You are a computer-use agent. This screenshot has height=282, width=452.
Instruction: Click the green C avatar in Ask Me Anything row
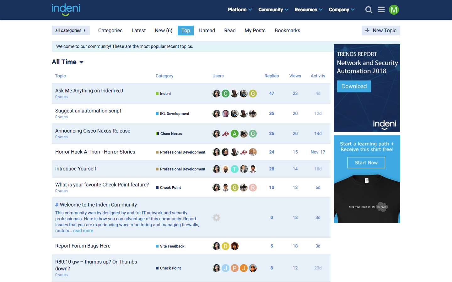tap(225, 93)
